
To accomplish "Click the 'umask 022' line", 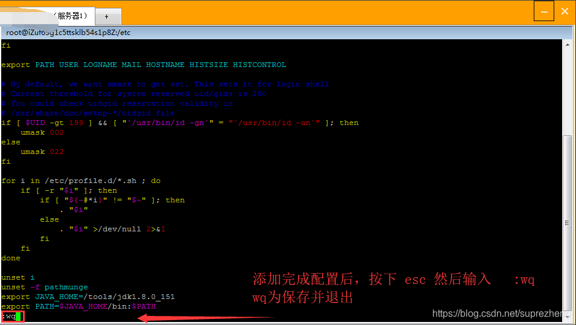I will [42, 152].
